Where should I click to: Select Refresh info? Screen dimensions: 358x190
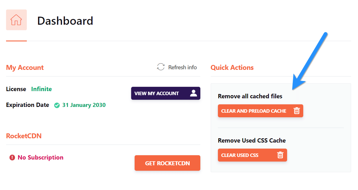click(x=182, y=67)
